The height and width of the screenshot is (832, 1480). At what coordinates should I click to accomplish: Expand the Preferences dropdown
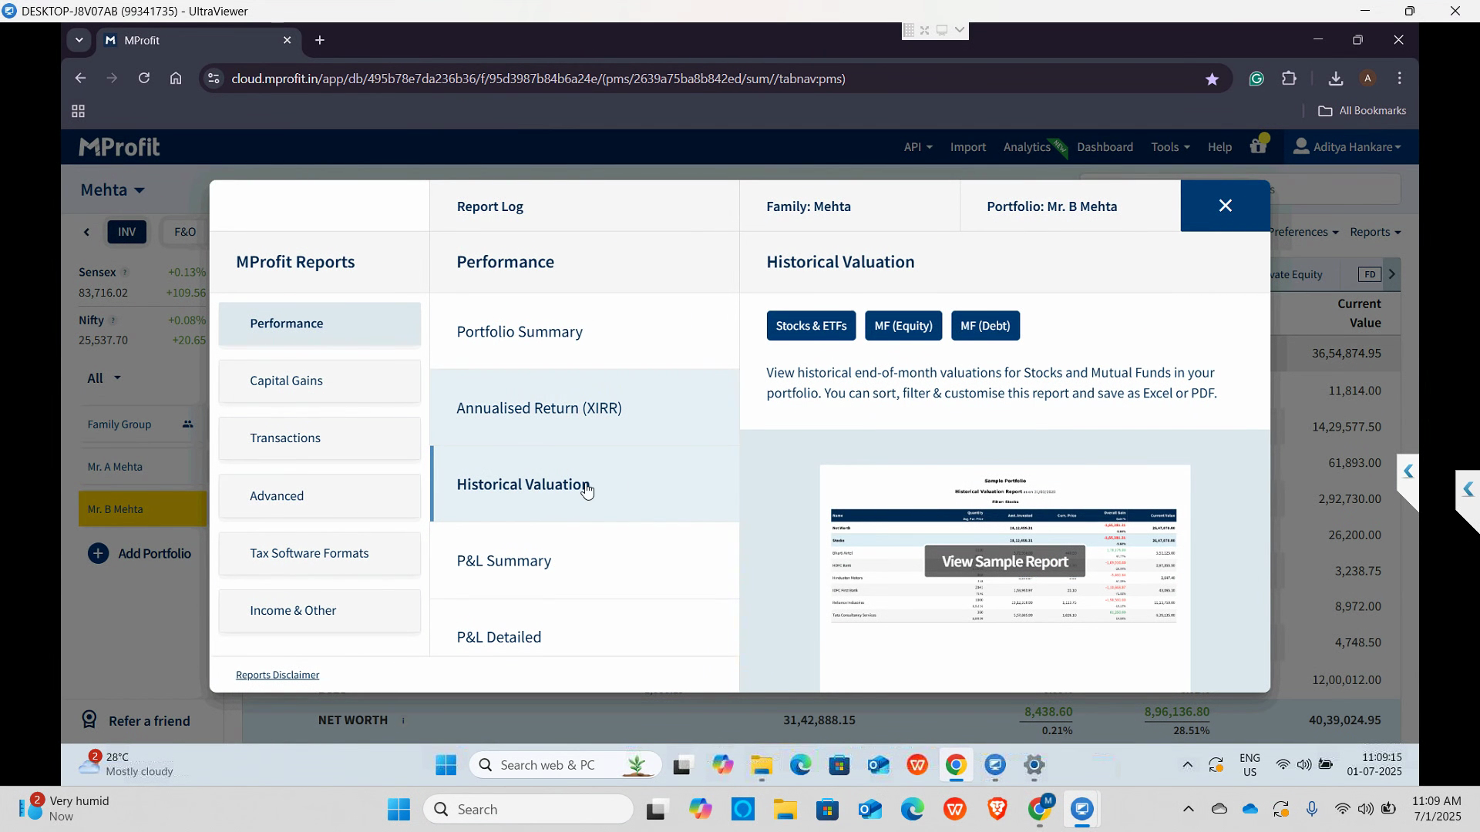click(1303, 232)
